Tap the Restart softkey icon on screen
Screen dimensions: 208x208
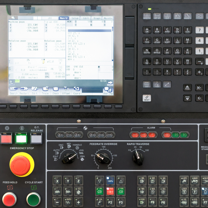point(24,89)
